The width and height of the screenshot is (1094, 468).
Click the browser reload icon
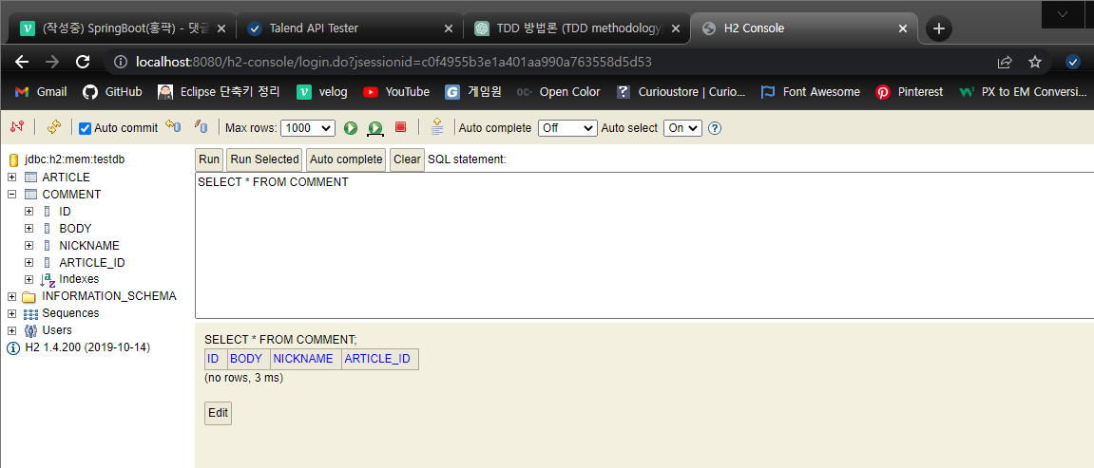(x=83, y=62)
